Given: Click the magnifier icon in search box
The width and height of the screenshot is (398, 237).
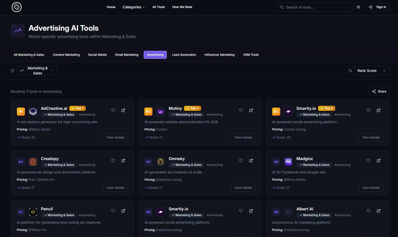Looking at the screenshot, I should [282, 7].
